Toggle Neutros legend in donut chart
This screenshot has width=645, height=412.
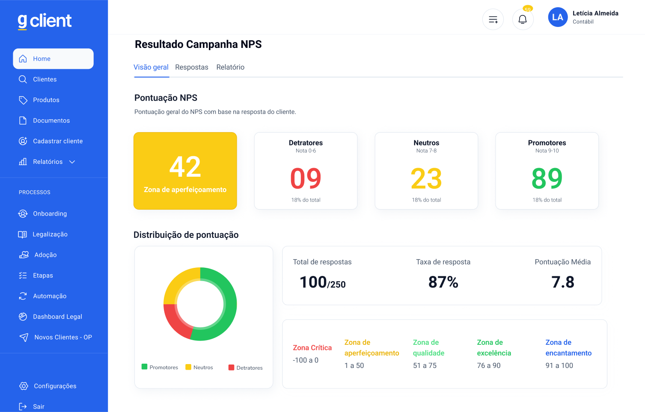click(x=199, y=367)
